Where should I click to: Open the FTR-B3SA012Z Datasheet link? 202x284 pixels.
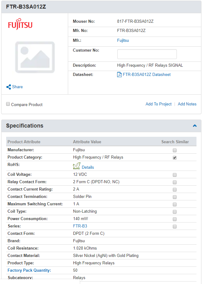[x=146, y=75]
